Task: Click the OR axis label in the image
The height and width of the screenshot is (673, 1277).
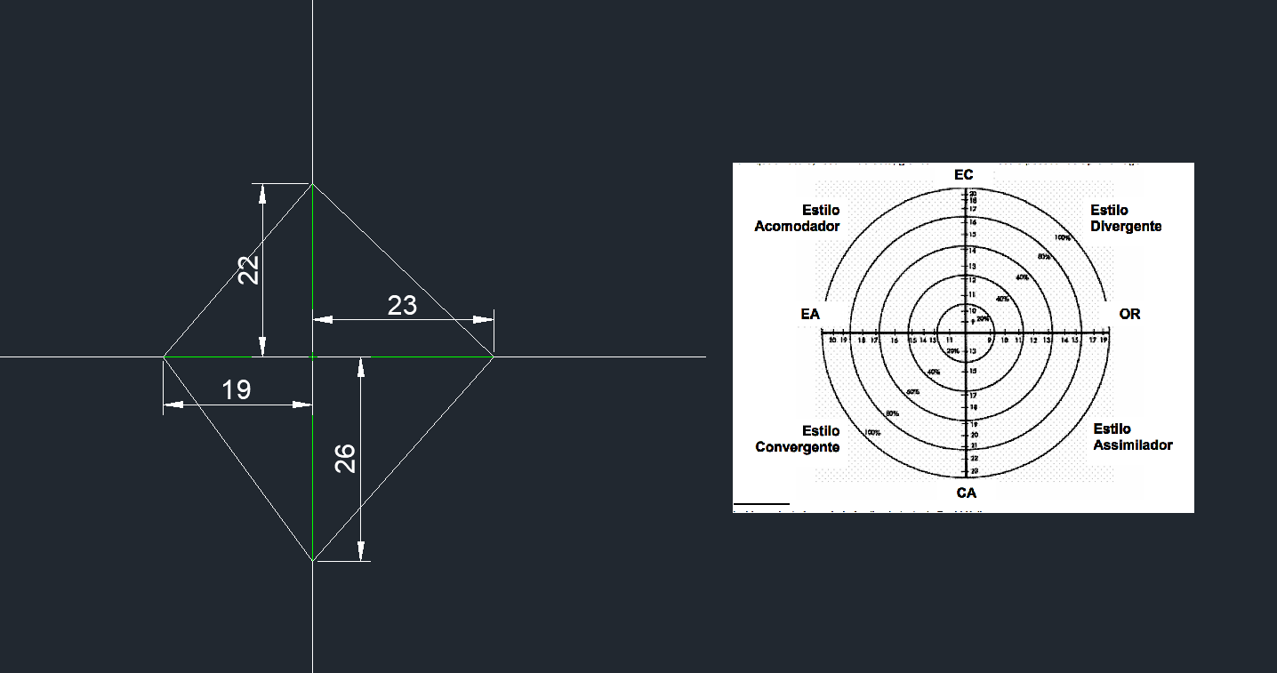Action: pos(1129,314)
